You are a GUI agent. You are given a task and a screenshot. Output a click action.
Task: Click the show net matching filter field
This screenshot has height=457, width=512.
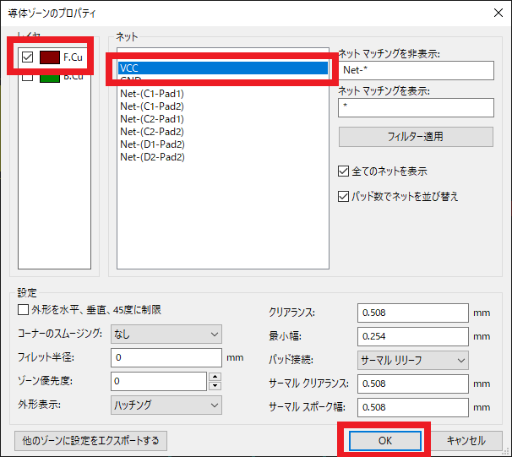pos(416,107)
